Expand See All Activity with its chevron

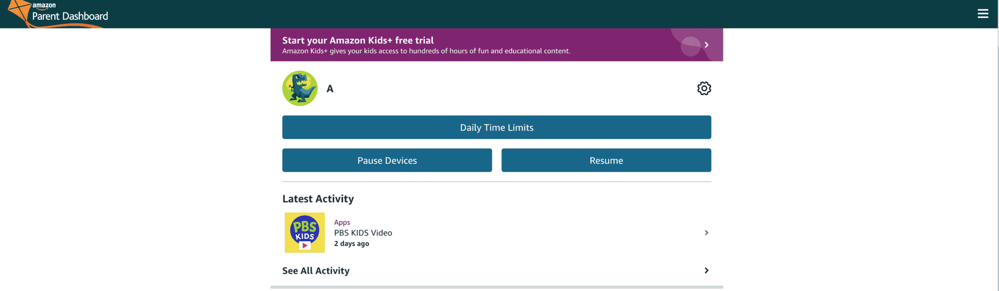pyautogui.click(x=706, y=271)
